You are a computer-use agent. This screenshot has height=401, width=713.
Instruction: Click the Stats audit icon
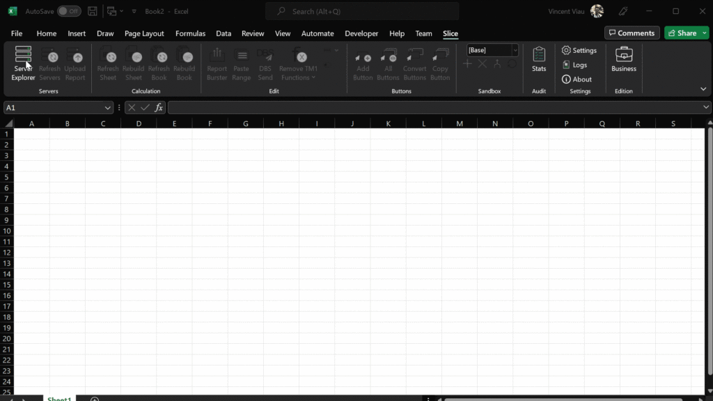(x=539, y=60)
